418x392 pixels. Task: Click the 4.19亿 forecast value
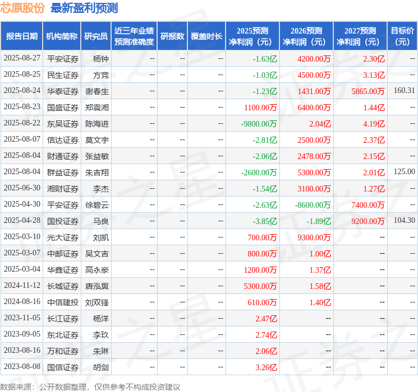374,124
